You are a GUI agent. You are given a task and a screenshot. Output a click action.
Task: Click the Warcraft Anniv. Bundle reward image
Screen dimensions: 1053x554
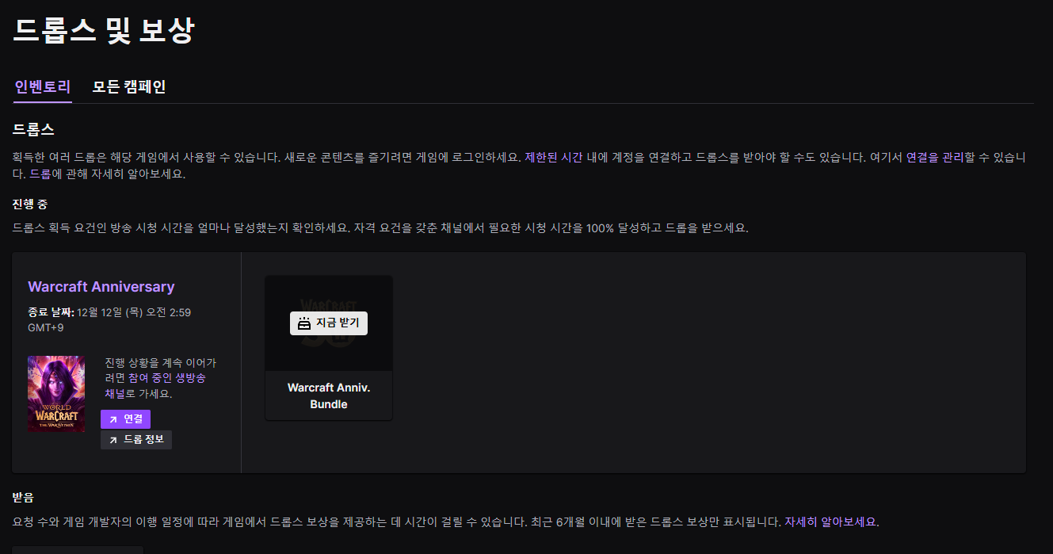pos(329,323)
